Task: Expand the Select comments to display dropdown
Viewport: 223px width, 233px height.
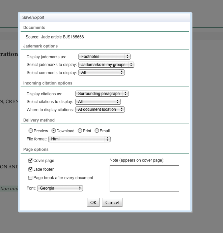Action: (x=101, y=72)
